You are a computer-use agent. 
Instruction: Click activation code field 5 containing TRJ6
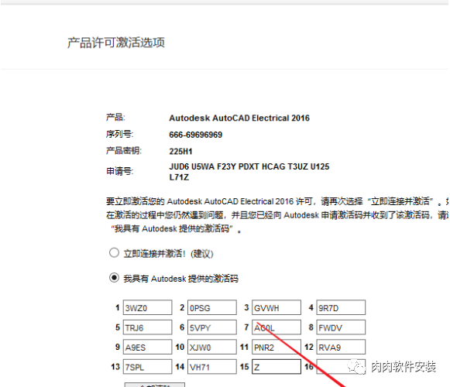click(147, 327)
